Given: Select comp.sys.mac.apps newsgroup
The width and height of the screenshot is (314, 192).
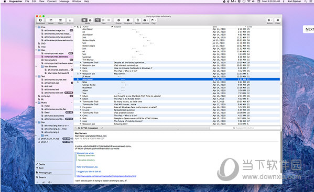Looking at the screenshot, I should pyautogui.click(x=55, y=53).
